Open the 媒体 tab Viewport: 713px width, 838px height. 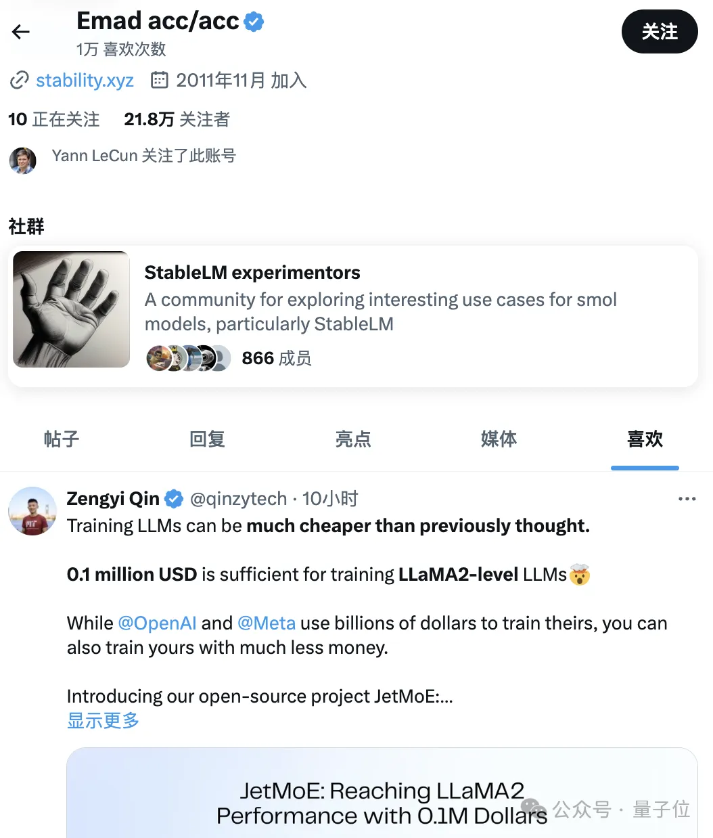[x=499, y=439]
